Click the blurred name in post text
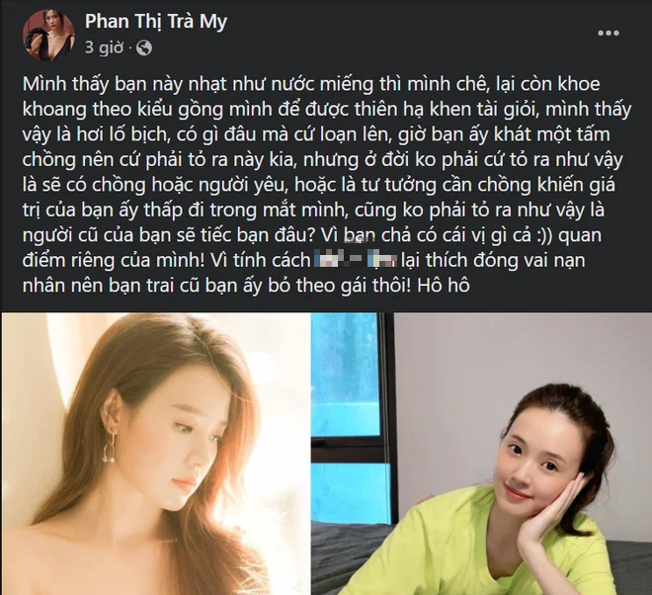Viewport: 652px width, 595px height. coord(355,261)
